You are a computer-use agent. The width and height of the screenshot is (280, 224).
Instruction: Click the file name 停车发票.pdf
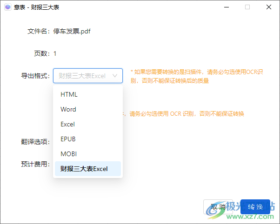pos(72,31)
